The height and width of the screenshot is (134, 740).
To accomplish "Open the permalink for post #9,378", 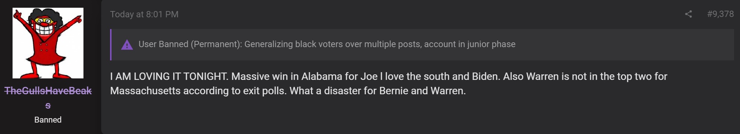I will [720, 14].
